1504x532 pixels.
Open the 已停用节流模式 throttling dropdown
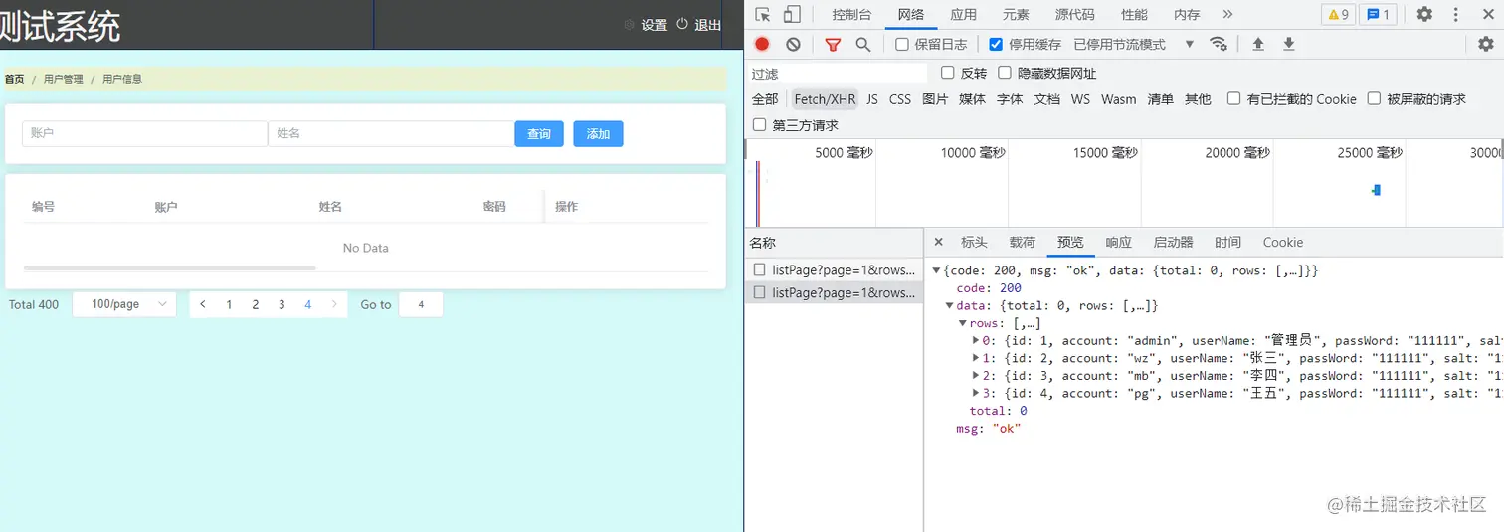point(1134,44)
